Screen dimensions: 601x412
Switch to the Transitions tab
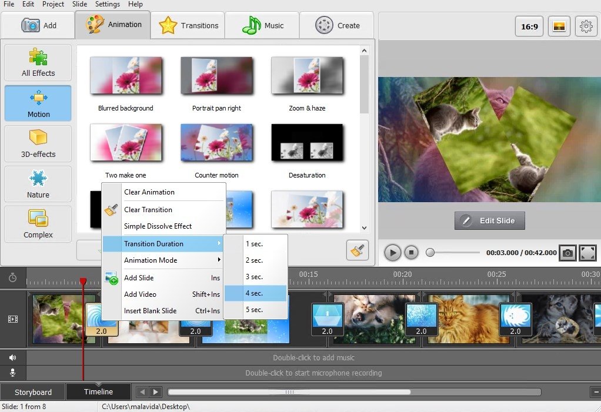click(x=188, y=25)
